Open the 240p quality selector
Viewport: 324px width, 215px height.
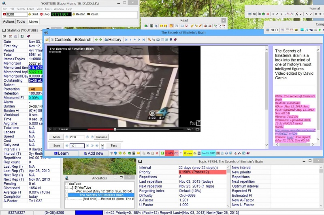190,129
